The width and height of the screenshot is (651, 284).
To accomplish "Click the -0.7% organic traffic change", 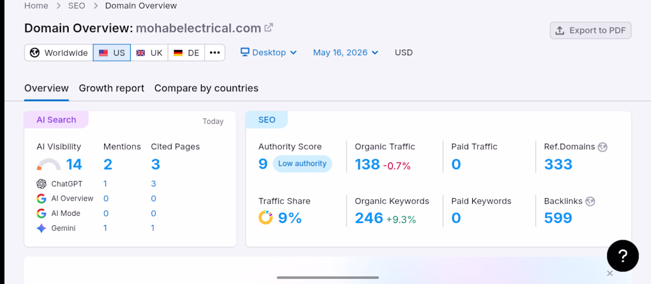I will pos(397,166).
